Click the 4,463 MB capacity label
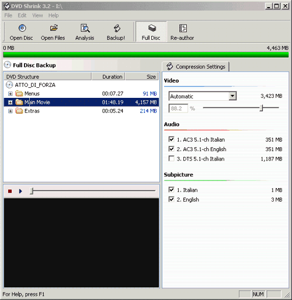Screen dimensions: 292x300 tap(277, 48)
